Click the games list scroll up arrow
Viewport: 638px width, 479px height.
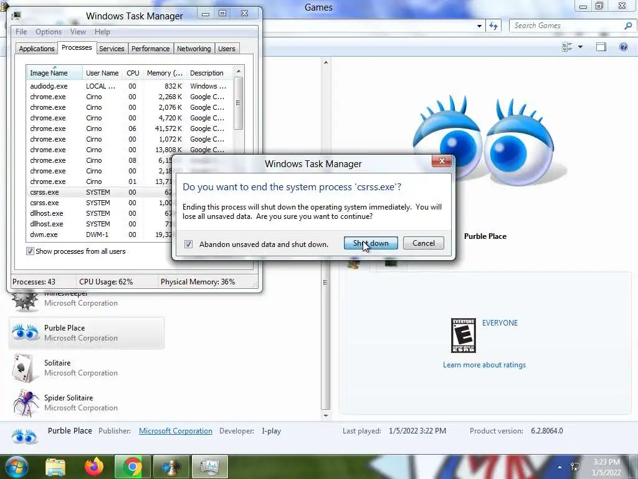coord(325,62)
